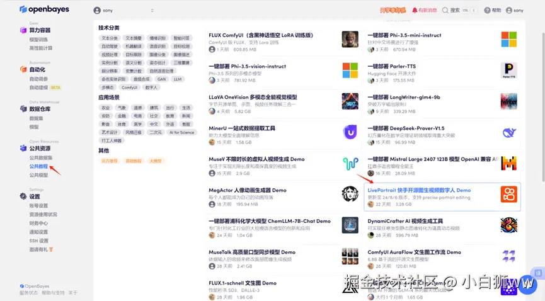The image size is (545, 301).
Task: Click the 关于 footer link
Action: click(73, 293)
